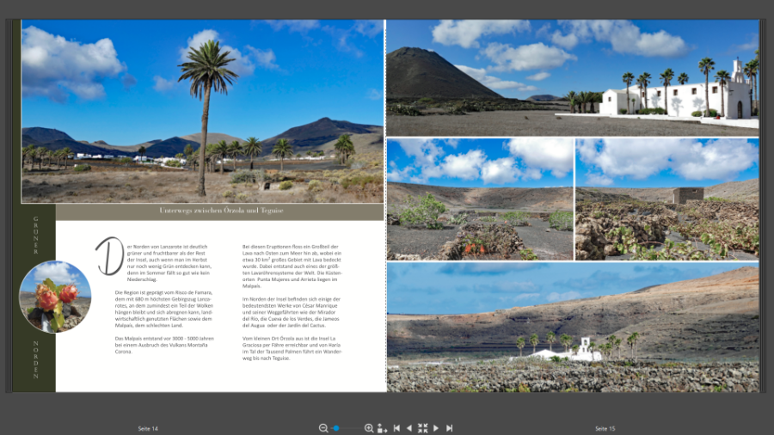Go to the previous page
Screen dimensions: 774x435
[x=409, y=428]
